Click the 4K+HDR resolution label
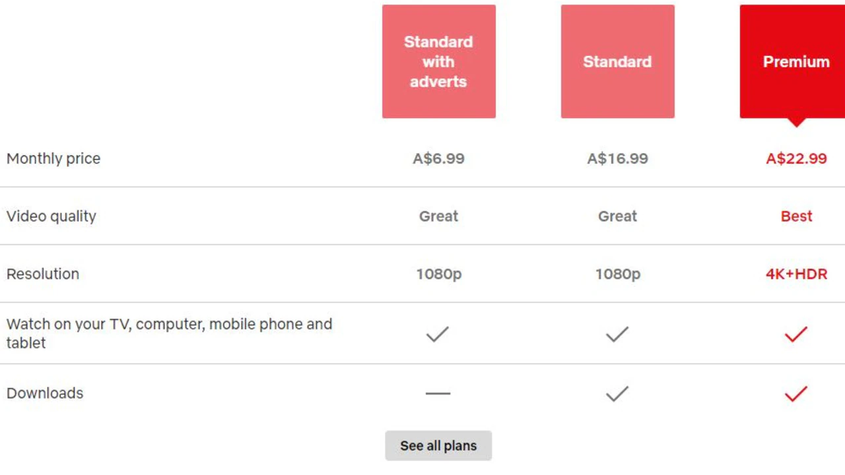 (795, 274)
